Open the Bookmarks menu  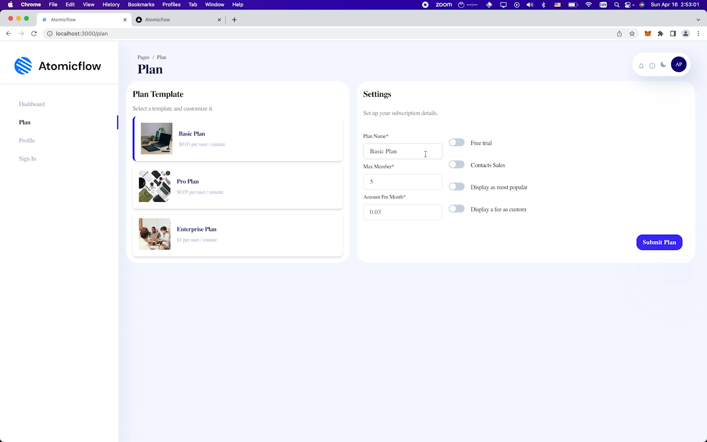(141, 4)
